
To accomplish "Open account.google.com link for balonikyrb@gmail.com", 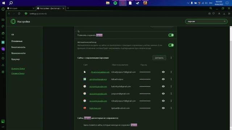I will click(x=98, y=87).
